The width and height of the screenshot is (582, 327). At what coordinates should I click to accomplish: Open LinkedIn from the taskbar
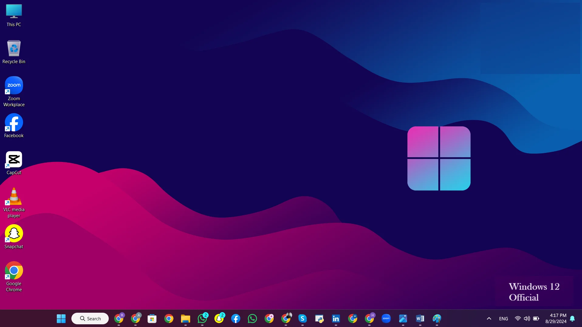336,319
